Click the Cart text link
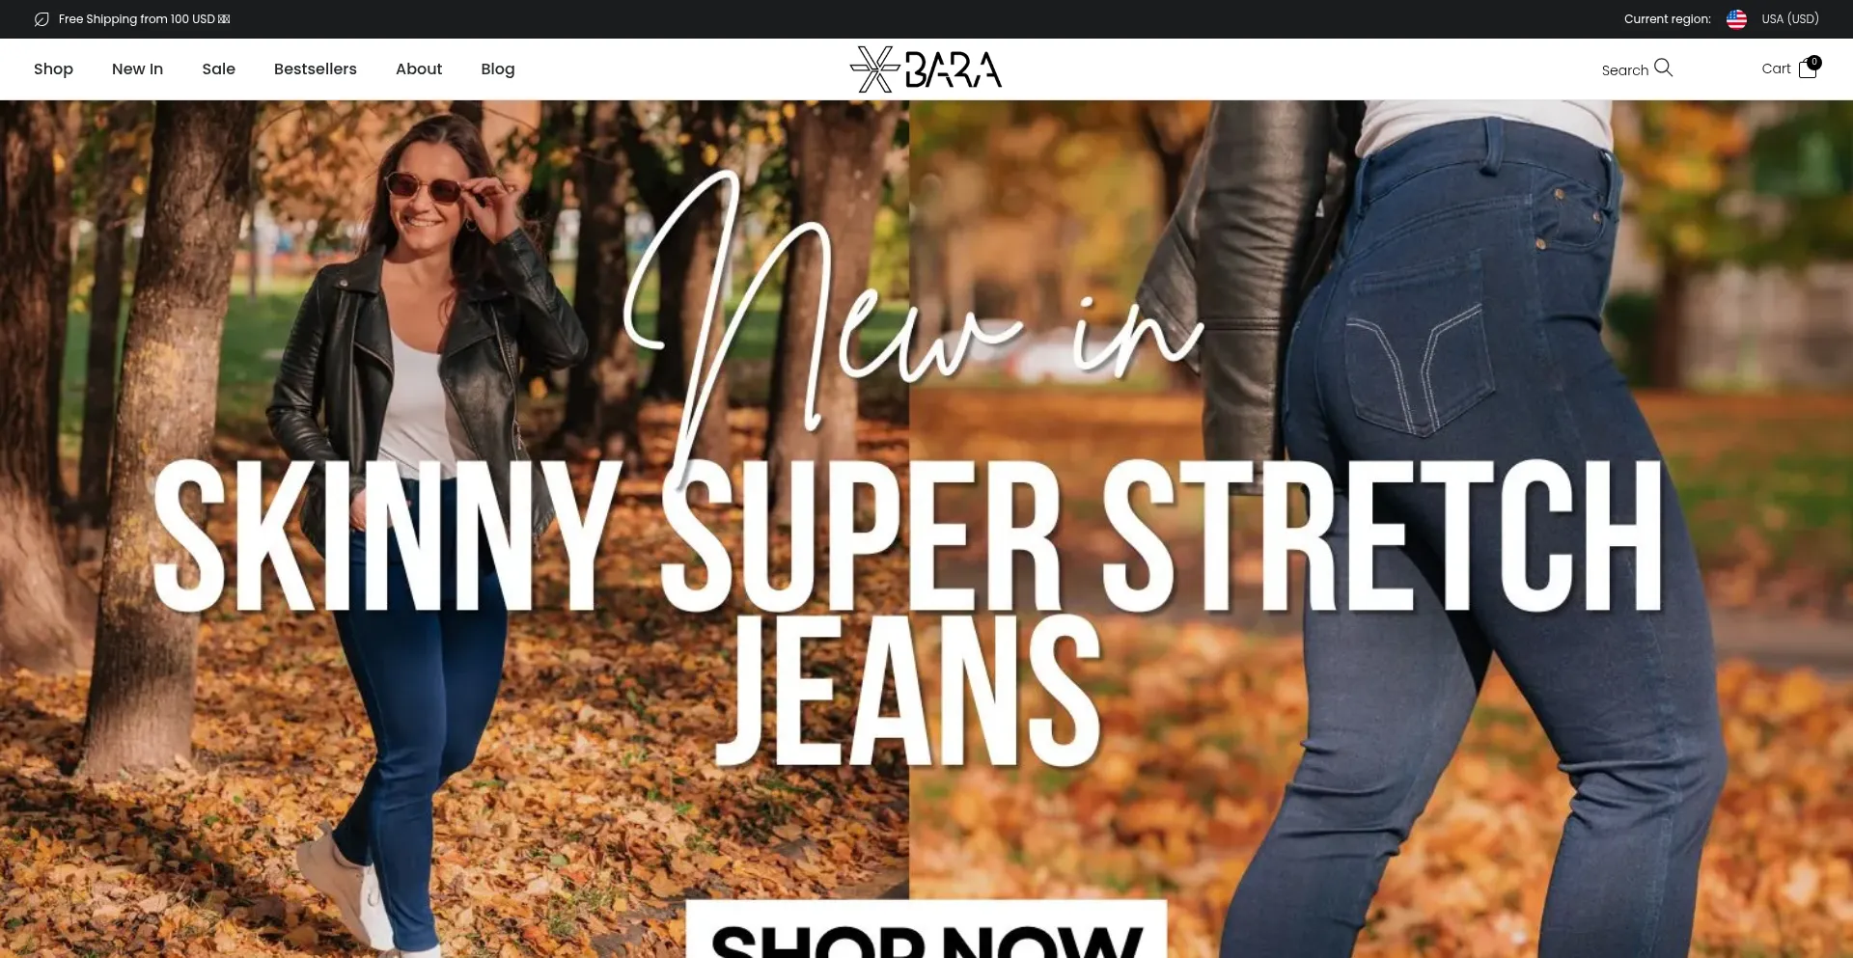 (x=1776, y=68)
